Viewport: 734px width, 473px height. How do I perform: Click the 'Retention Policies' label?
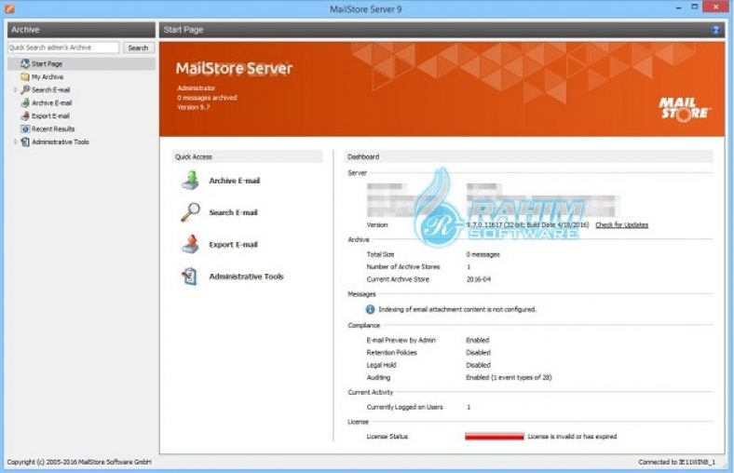[x=392, y=353]
